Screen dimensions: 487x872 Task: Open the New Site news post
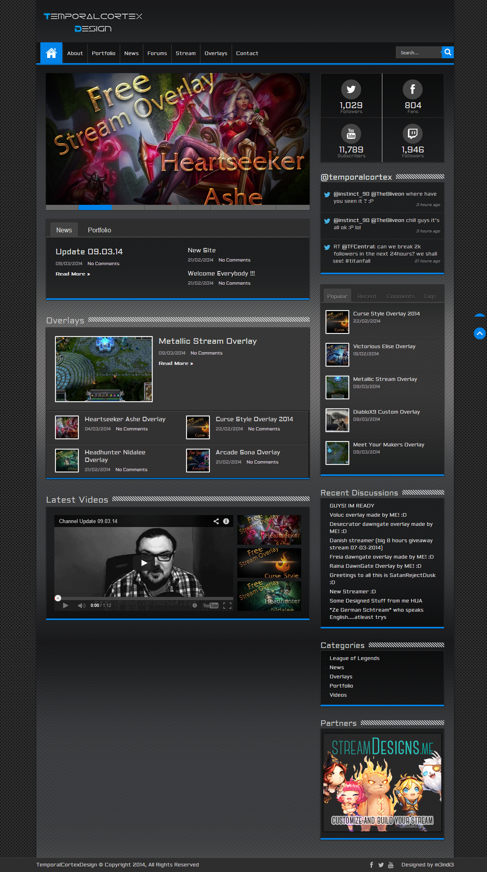[202, 250]
